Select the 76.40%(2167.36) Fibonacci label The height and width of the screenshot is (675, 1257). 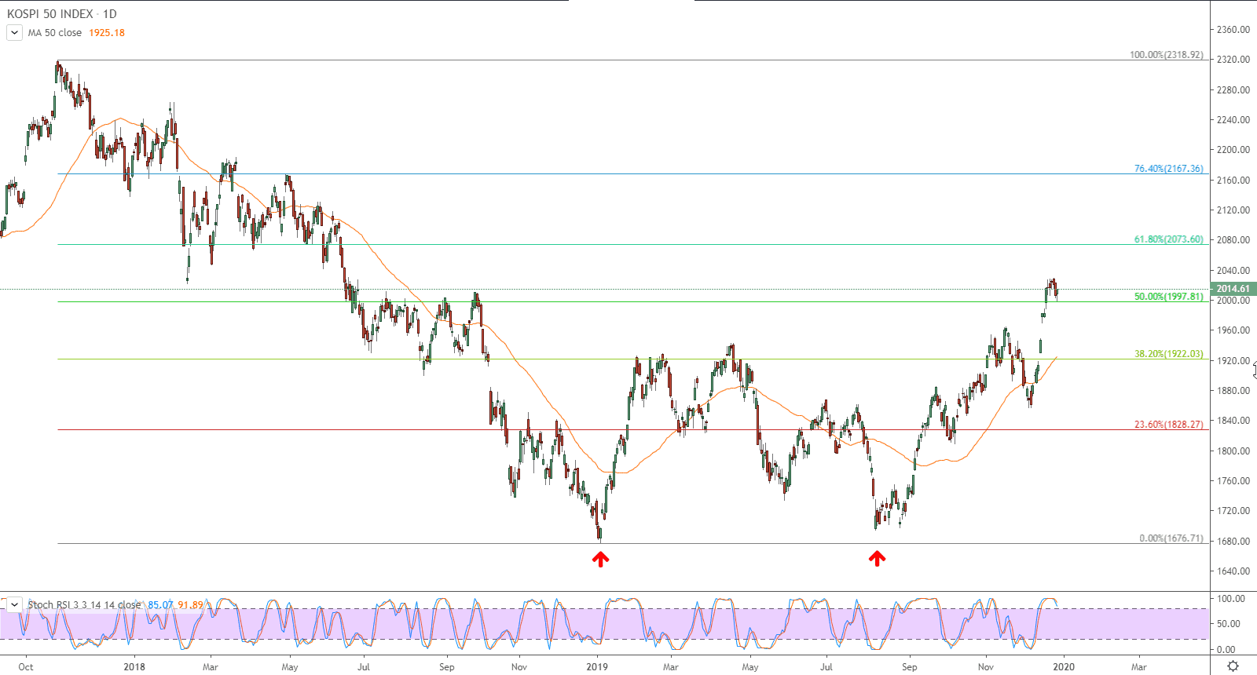(1168, 169)
